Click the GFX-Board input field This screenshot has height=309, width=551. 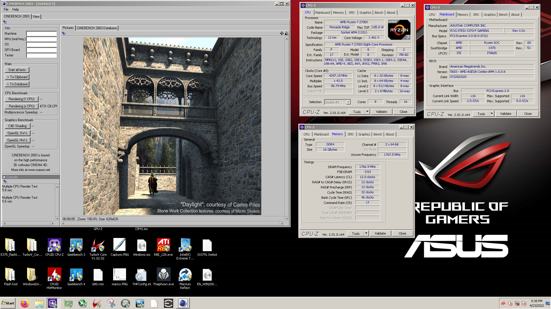pos(42,50)
